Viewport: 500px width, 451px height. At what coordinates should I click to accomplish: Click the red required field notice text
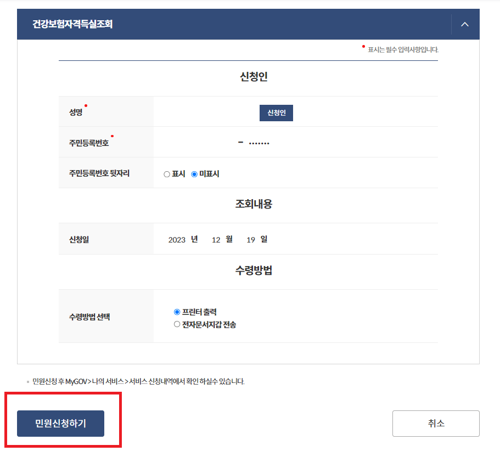click(401, 48)
